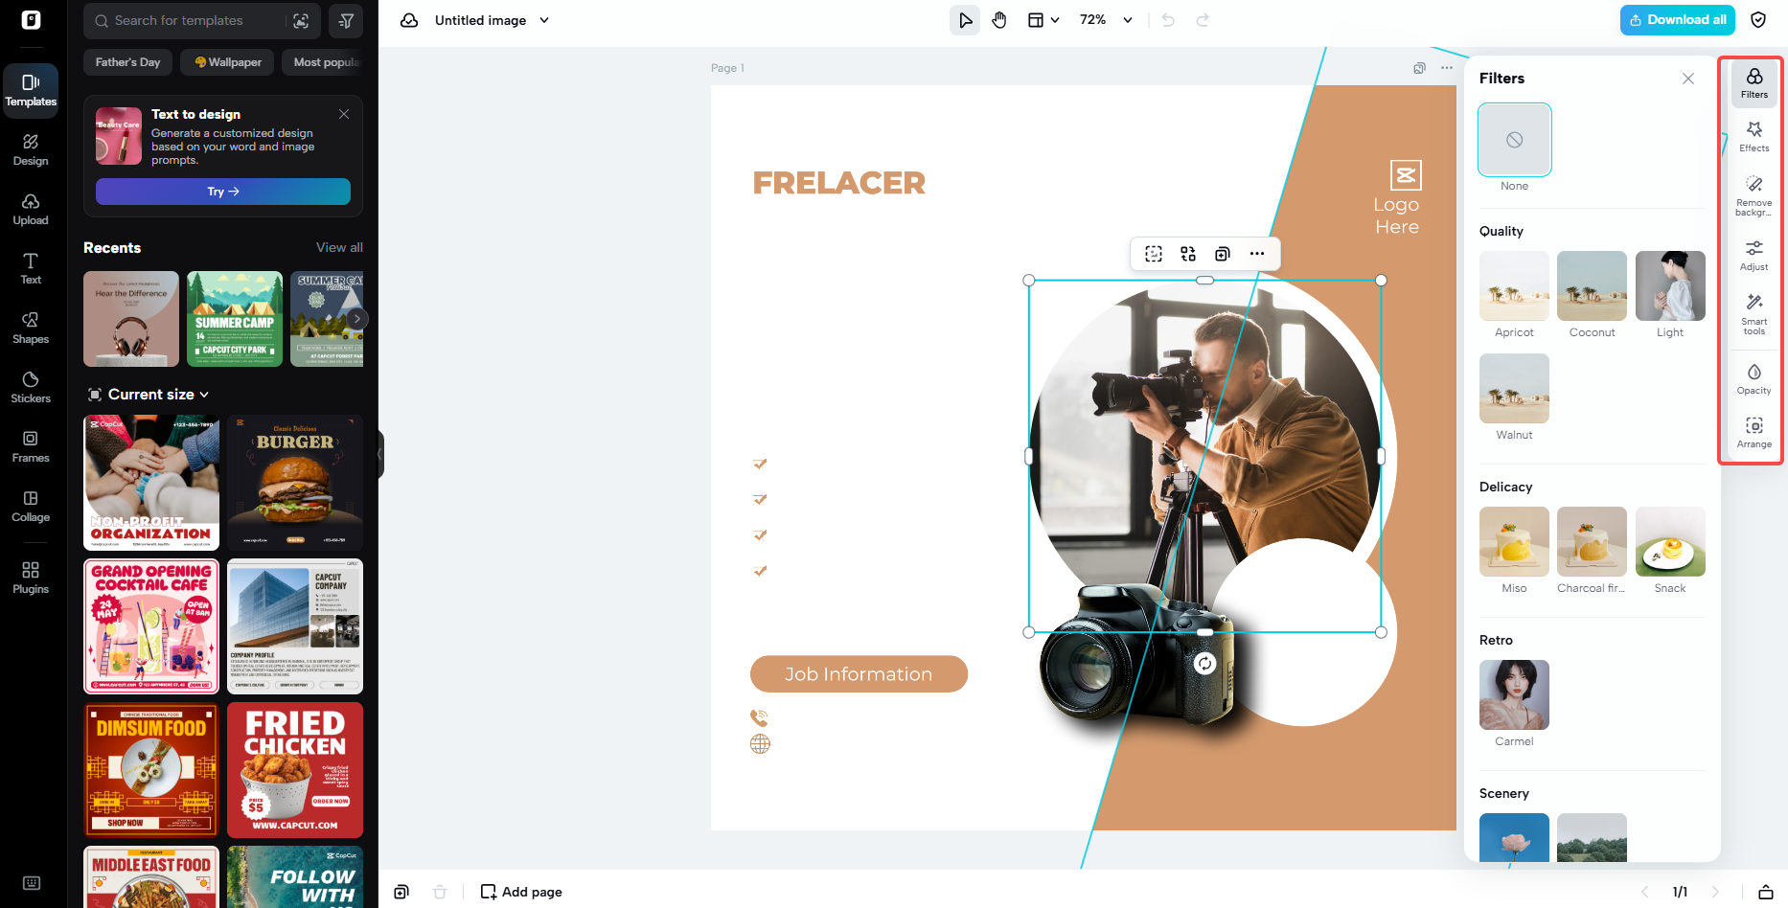Open the Stickers panel in left sidebar

(30, 386)
